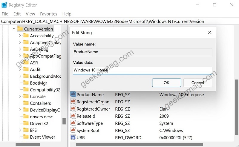239x147 pixels.
Task: Expand the Accessibility key
Action: pos(20,36)
